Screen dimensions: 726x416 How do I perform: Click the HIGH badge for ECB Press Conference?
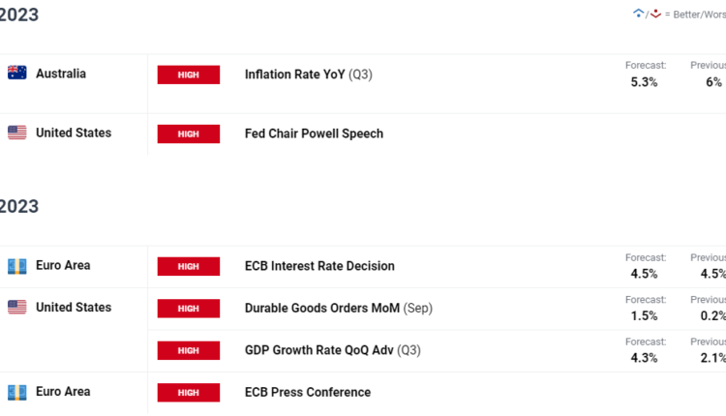point(189,393)
